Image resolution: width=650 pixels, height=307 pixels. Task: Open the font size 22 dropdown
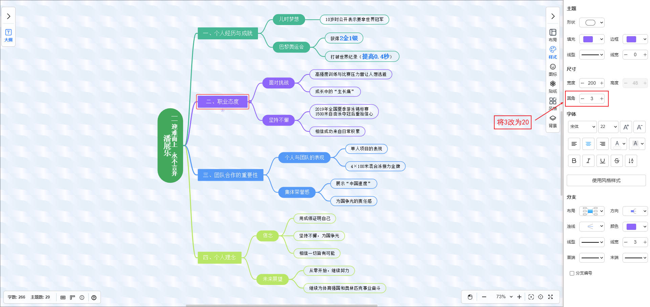(608, 127)
